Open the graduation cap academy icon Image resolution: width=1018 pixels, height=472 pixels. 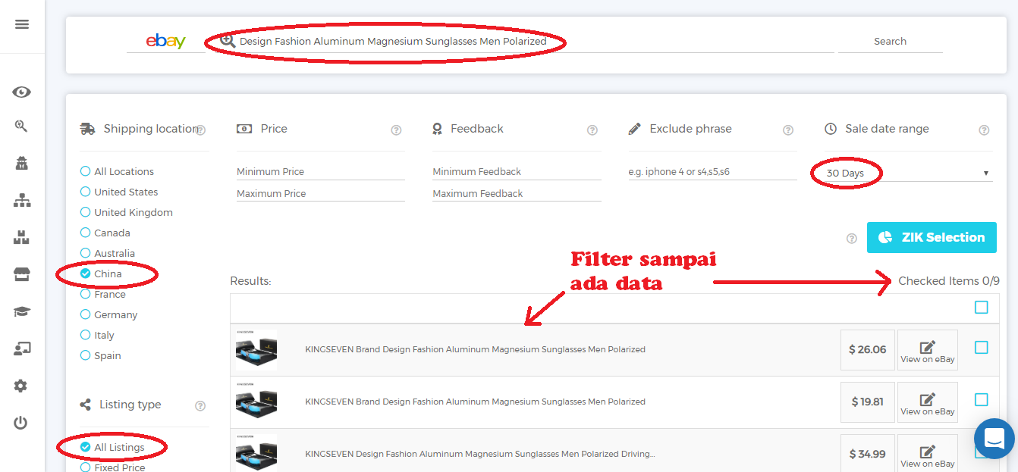[22, 312]
